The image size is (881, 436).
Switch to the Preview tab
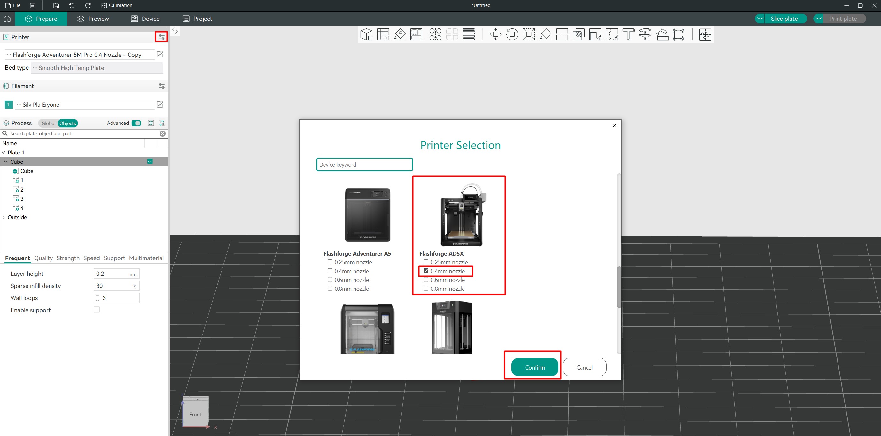tap(93, 19)
